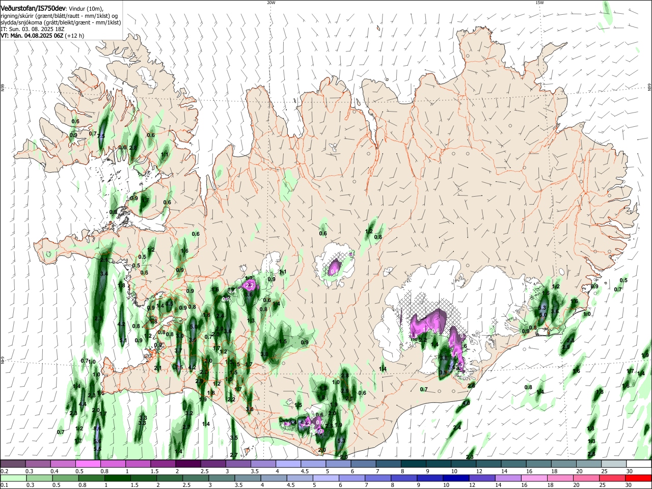The height and width of the screenshot is (489, 652).
Task: Click the 4.4 precipitation value in southwest sea
Action: (83, 404)
